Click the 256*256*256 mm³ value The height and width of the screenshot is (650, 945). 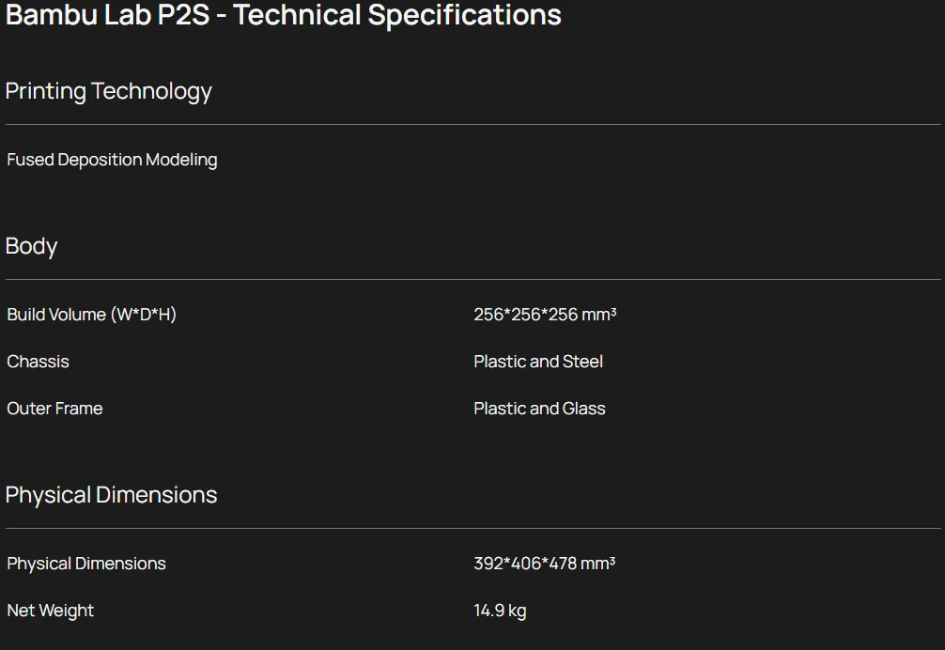pyautogui.click(x=545, y=315)
